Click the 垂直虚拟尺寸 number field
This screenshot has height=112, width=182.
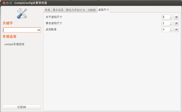166,23
